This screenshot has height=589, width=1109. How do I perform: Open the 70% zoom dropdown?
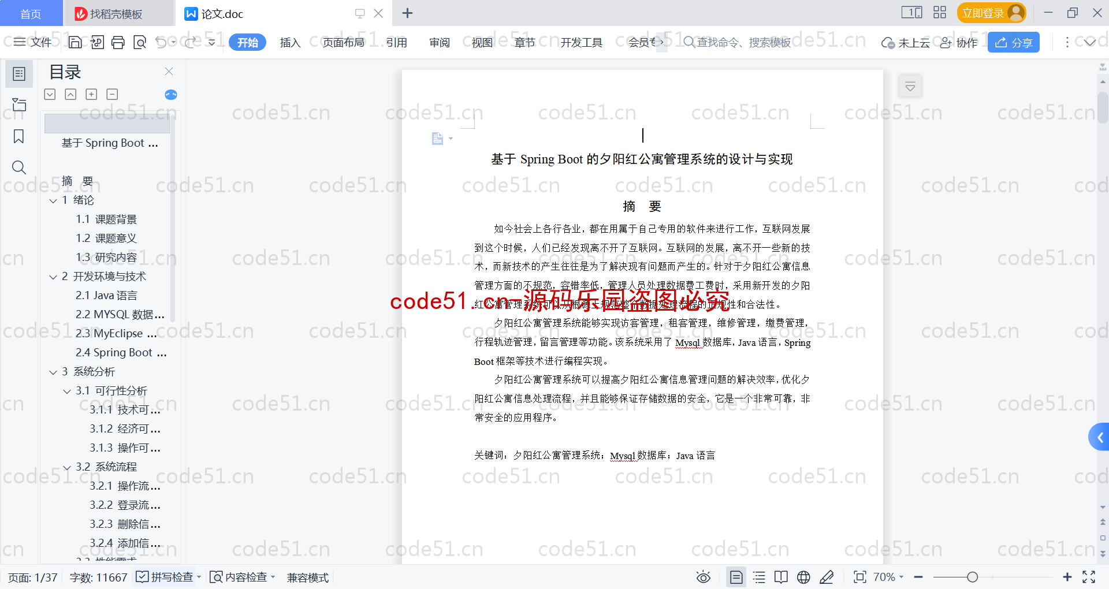888,577
